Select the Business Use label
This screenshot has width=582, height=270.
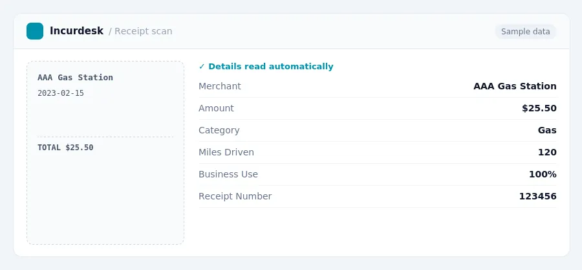228,174
